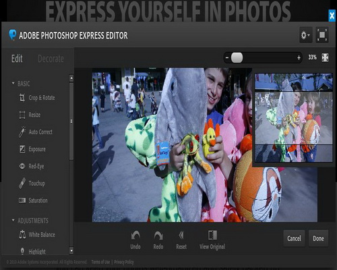Image resolution: width=337 pixels, height=270 pixels.
Task: Click the Redo arrow icon
Action: click(x=158, y=236)
